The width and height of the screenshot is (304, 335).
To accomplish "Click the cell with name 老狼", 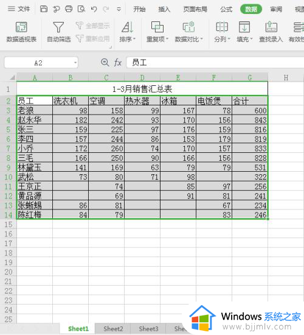I will pos(35,110).
